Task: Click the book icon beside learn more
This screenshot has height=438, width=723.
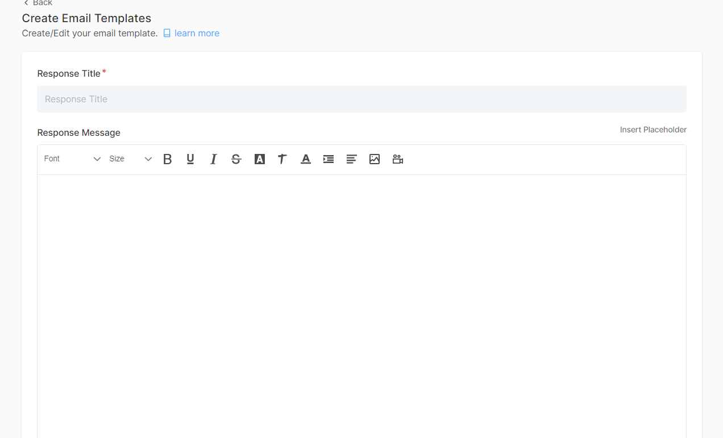Action: pos(167,34)
